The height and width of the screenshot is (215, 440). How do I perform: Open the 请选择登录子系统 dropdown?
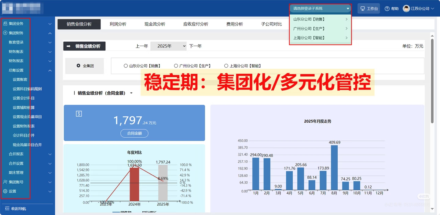320,9
